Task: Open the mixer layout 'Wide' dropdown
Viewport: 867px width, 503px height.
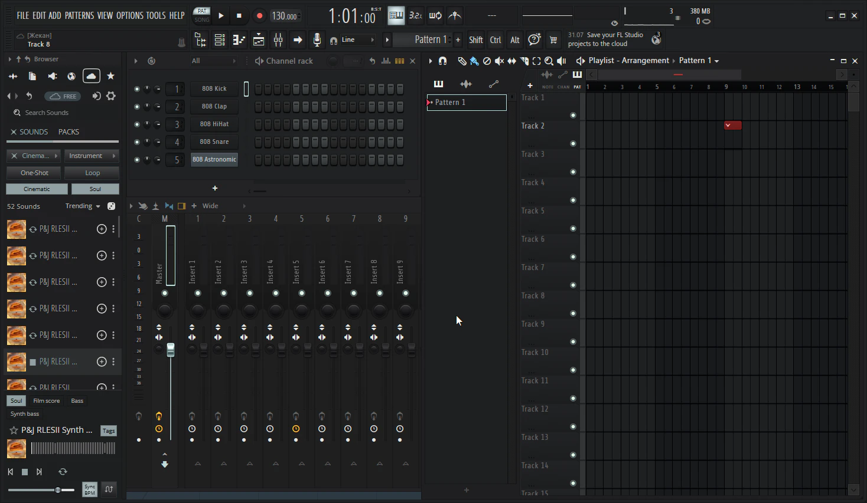Action: (x=224, y=206)
